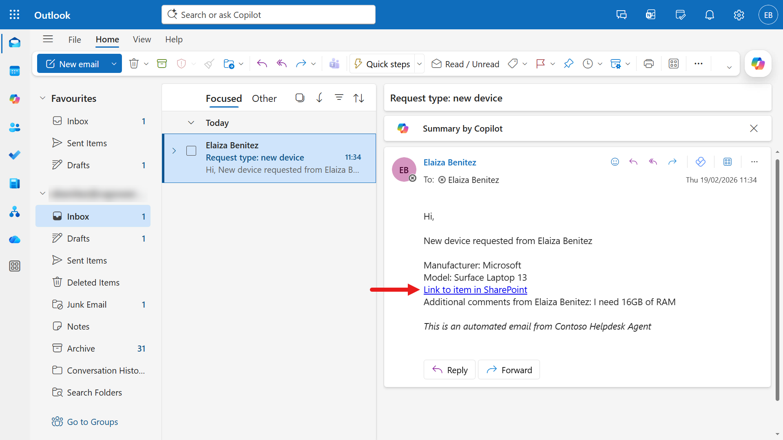Open the OneDrive icon in left rail
The image size is (783, 440).
[15, 240]
